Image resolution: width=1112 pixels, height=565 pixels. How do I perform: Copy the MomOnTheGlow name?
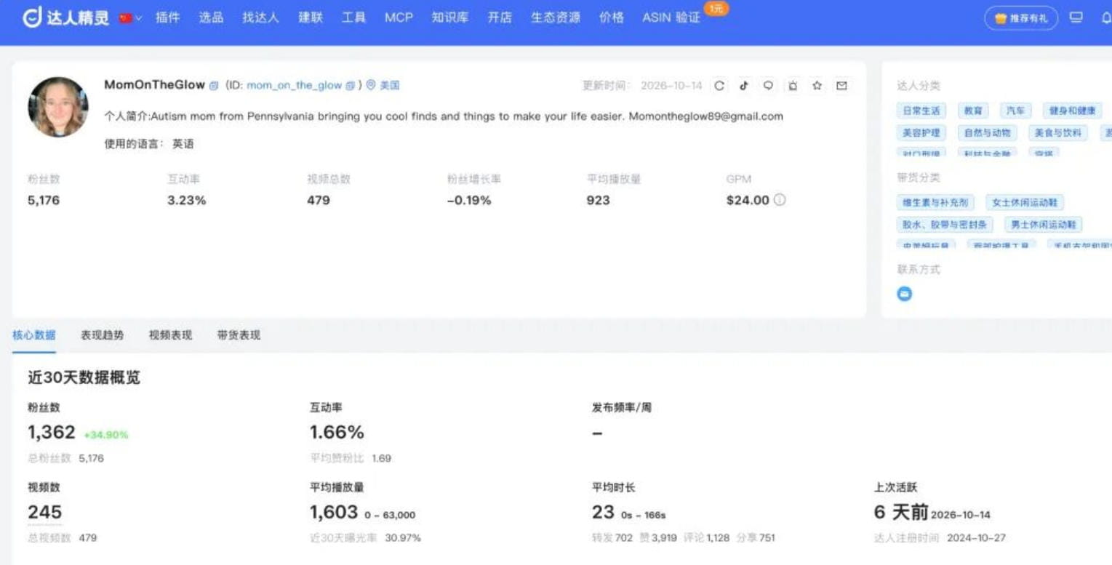point(214,86)
